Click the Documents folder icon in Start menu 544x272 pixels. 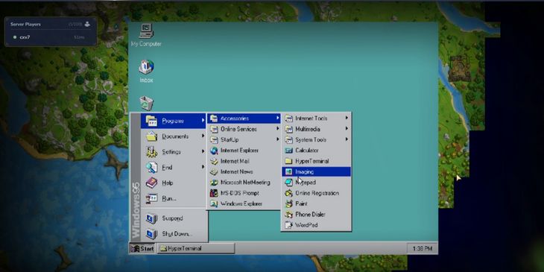151,136
